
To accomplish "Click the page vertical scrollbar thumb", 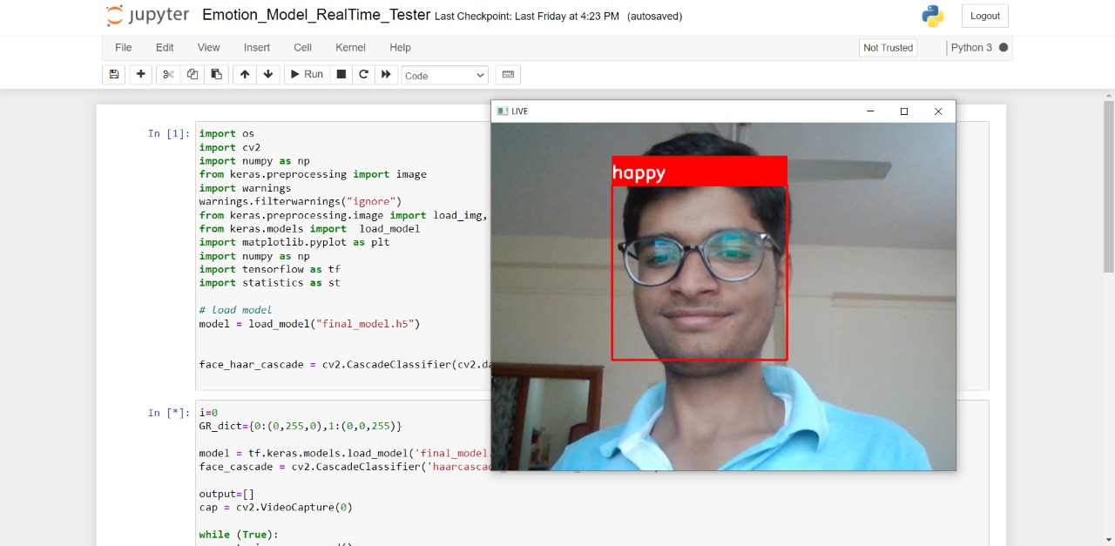I will [1108, 187].
